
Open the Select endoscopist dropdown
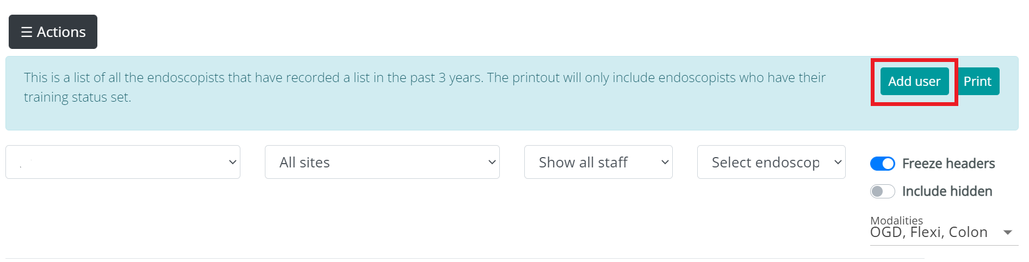point(764,162)
